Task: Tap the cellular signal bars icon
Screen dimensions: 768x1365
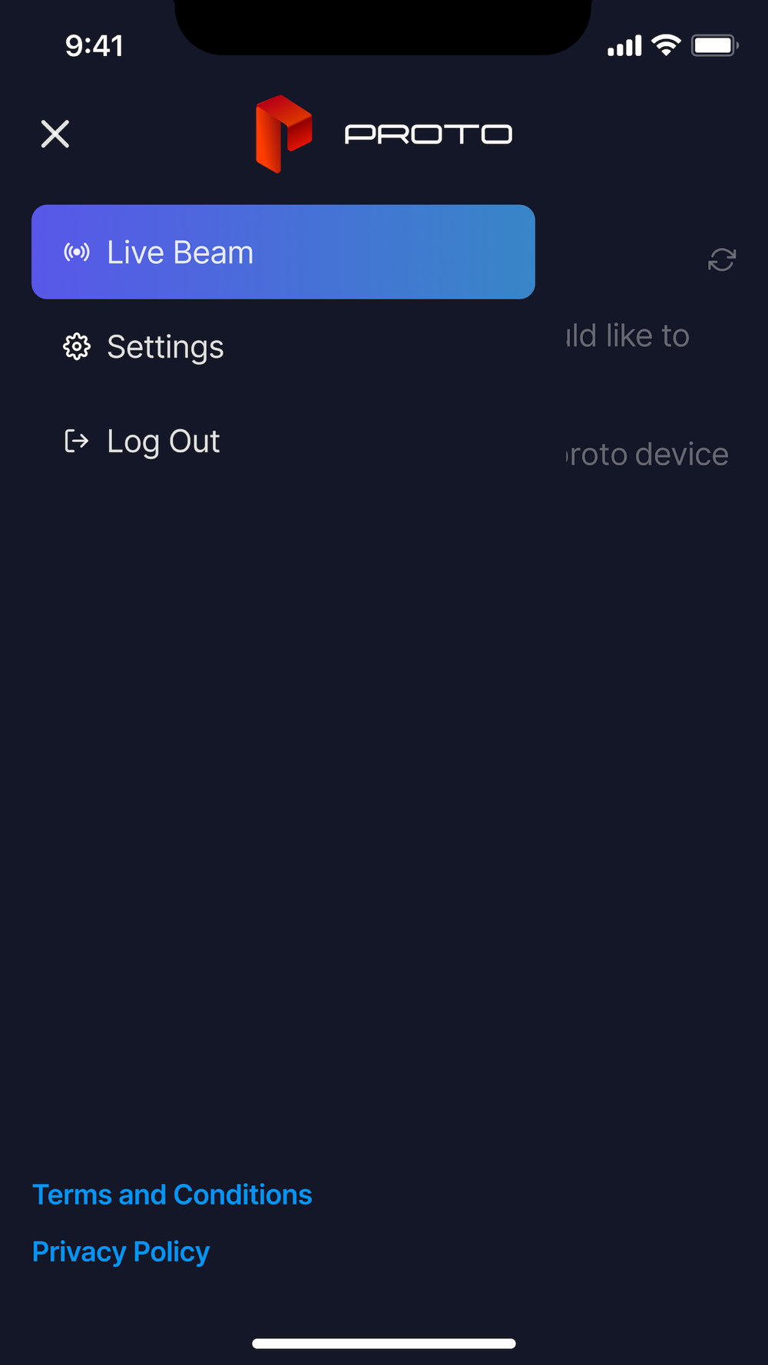Action: click(624, 46)
